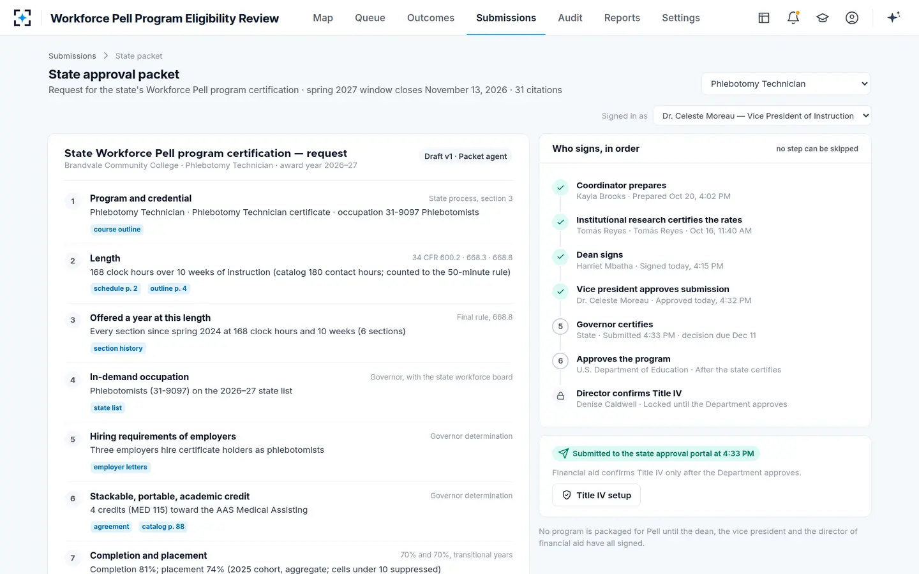This screenshot has width=919, height=574.
Task: Click the Title IV setup button
Action: (x=596, y=495)
